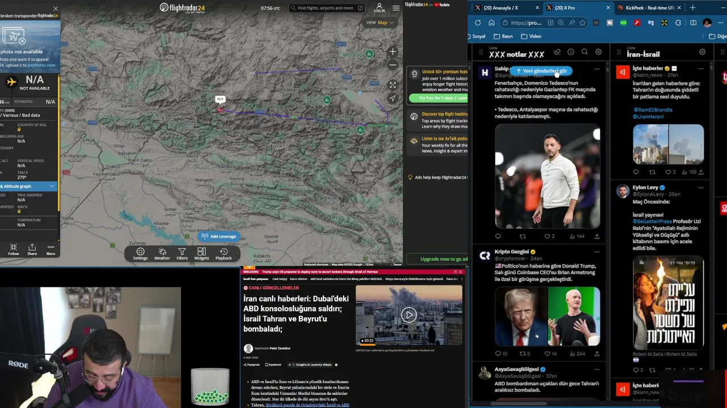Zoom out on the Flightradar24 map
Viewport: 727px width, 408px height.
tap(392, 65)
